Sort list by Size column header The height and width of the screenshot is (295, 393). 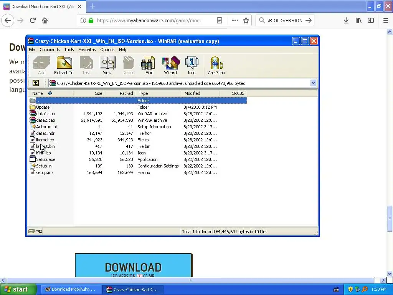point(89,93)
